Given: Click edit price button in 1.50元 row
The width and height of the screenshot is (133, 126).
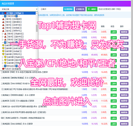Looking at the screenshot, I should click(x=124, y=107).
